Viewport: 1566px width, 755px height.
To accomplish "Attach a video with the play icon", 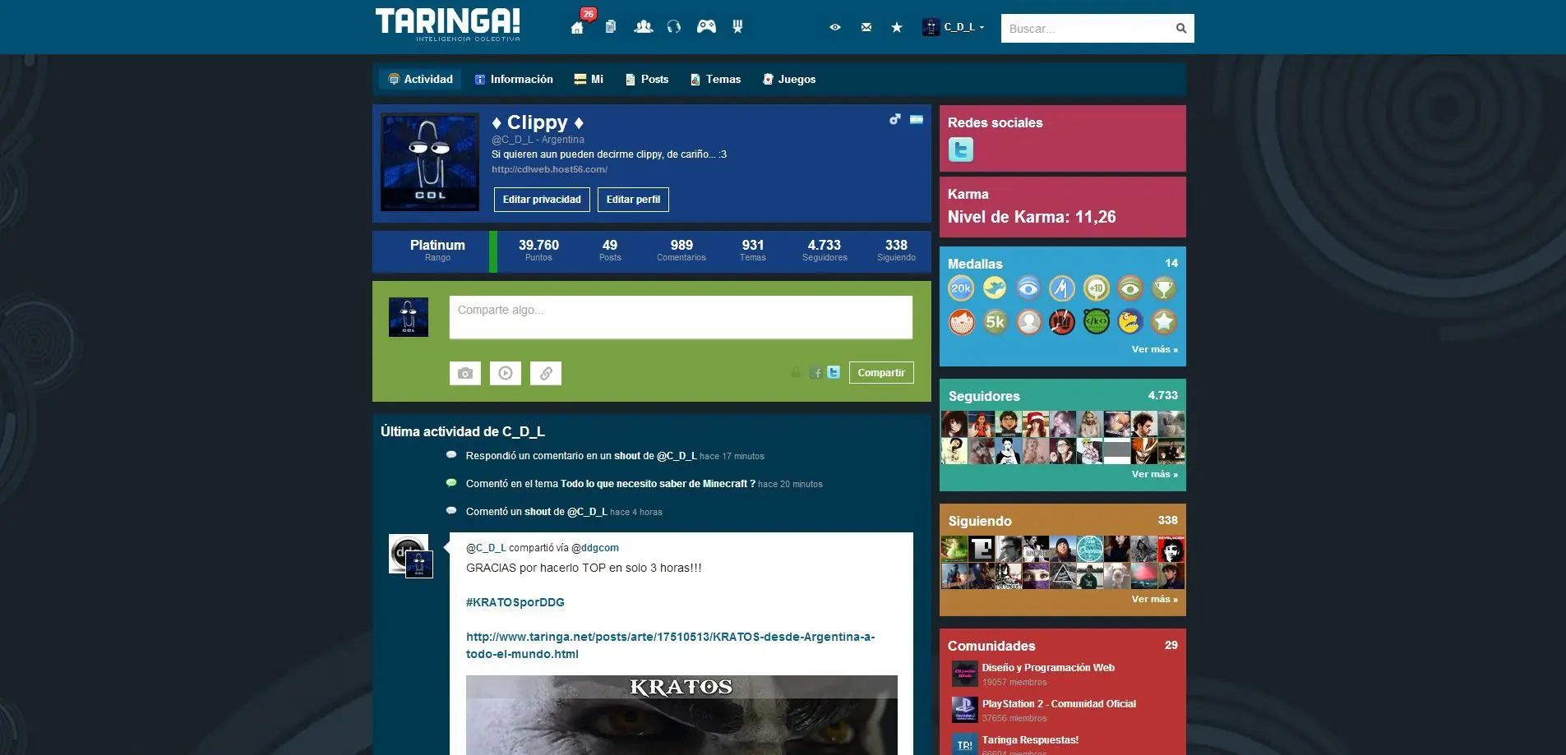I will (506, 373).
